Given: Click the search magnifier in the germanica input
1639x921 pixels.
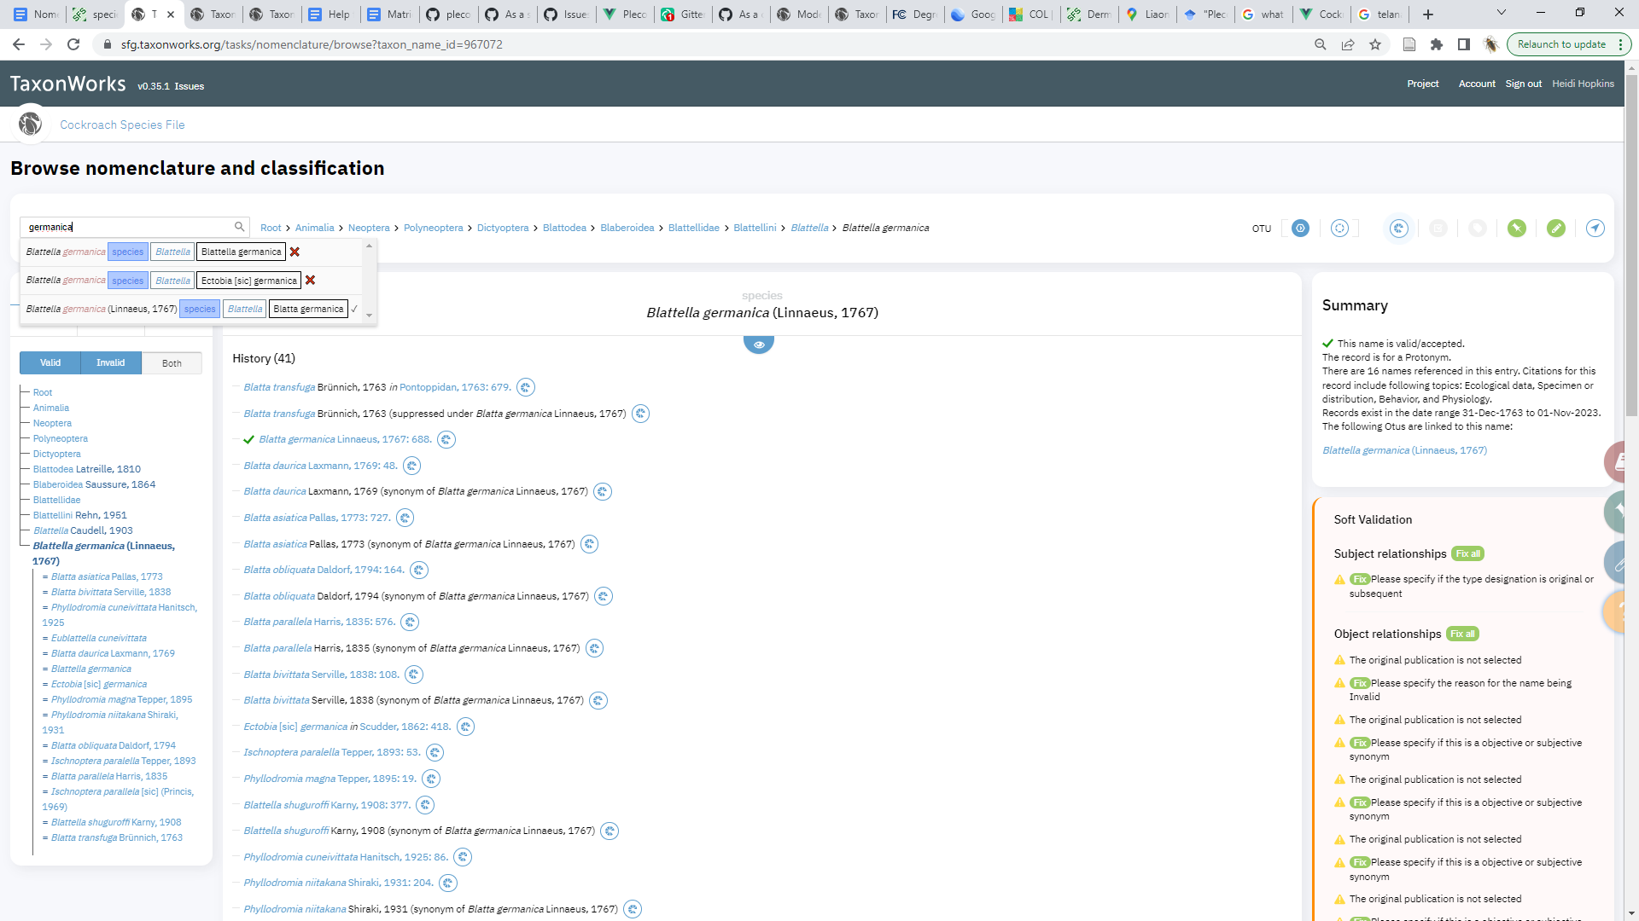Looking at the screenshot, I should 239,227.
